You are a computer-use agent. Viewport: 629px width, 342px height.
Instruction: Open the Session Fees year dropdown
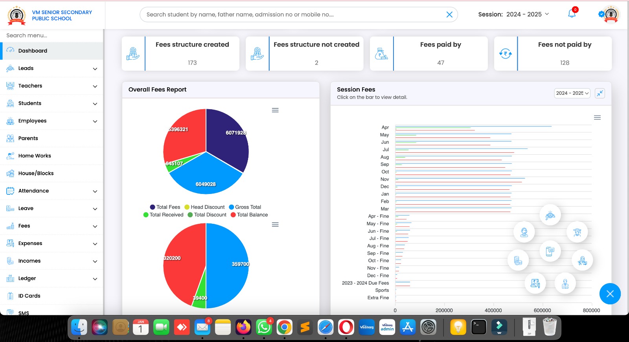[572, 93]
